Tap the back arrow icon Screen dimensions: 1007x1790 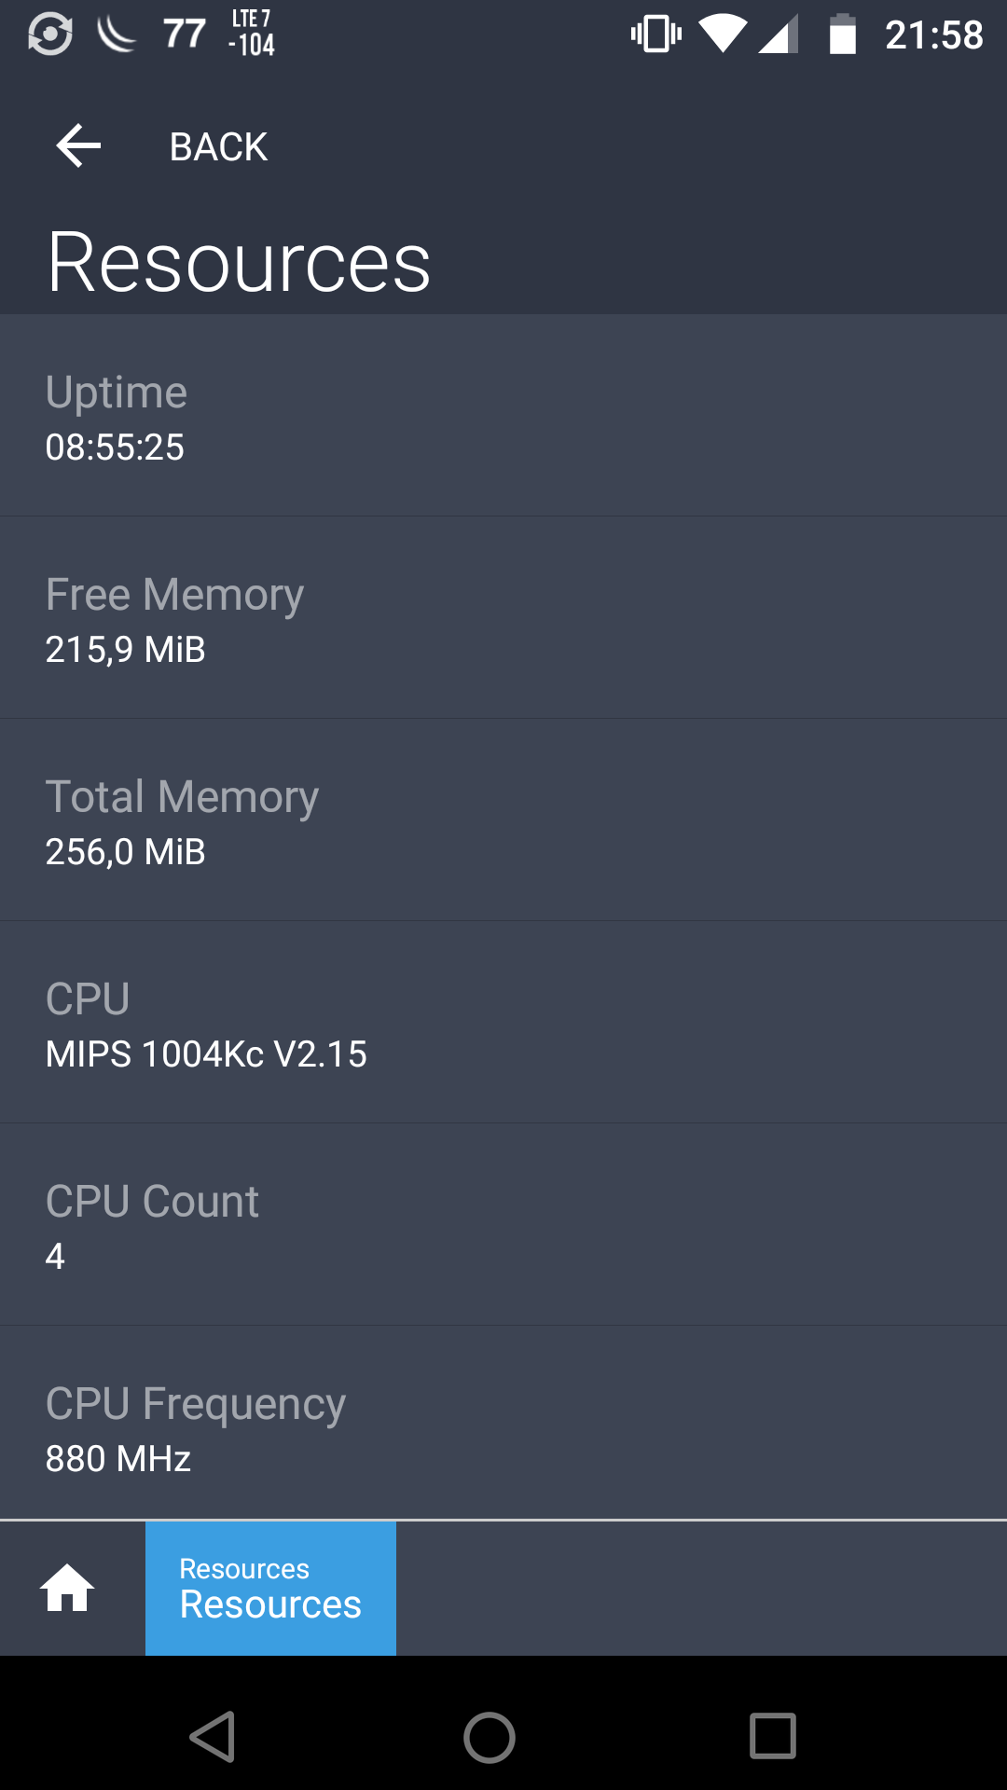click(x=76, y=145)
